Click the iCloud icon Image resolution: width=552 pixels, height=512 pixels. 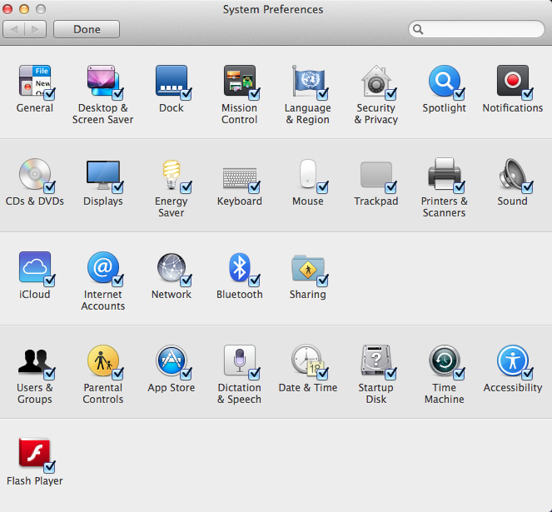tap(35, 267)
